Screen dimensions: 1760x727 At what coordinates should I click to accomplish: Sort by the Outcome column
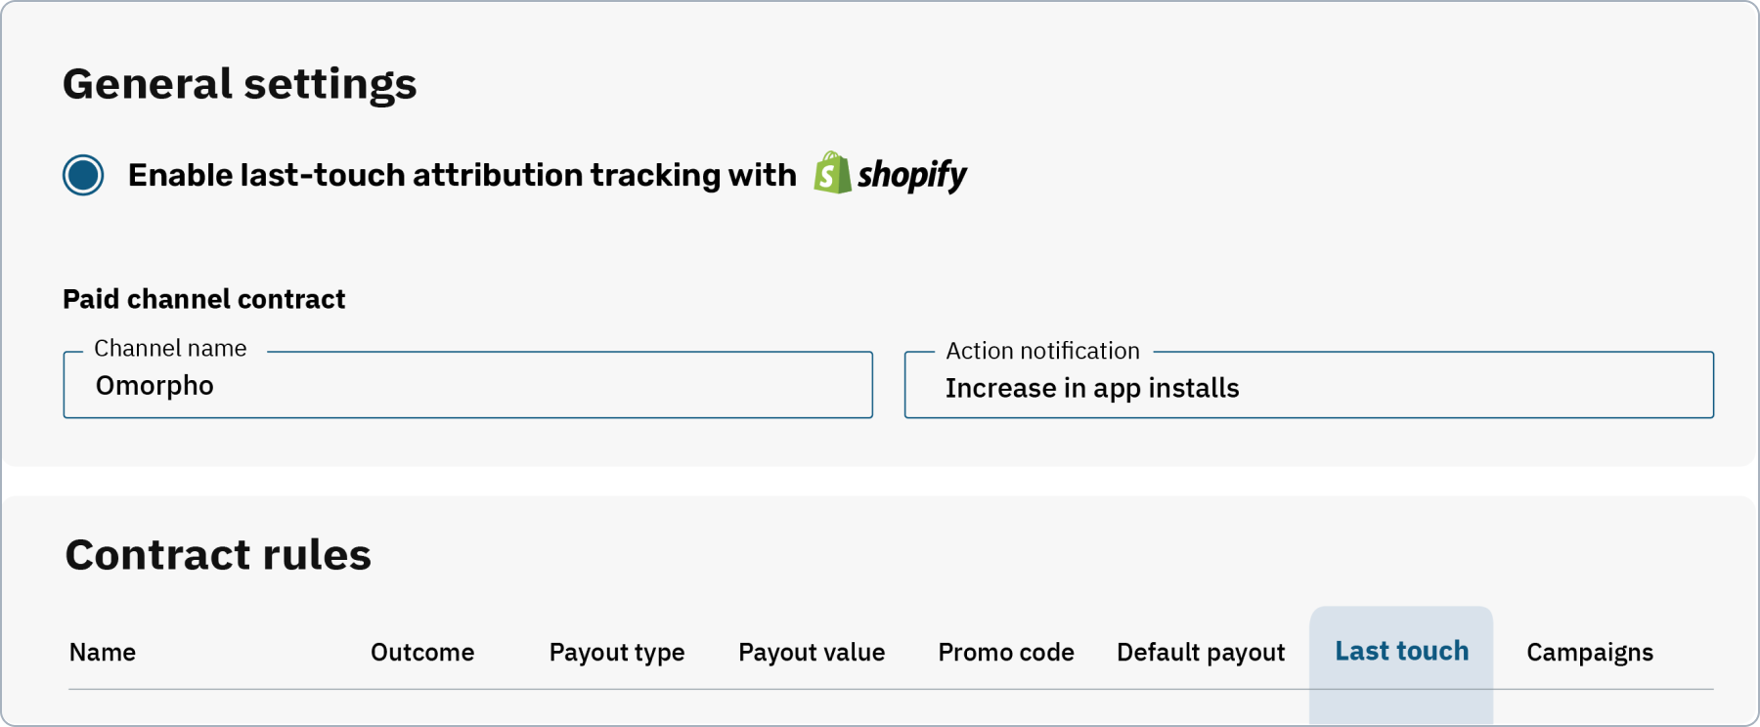click(422, 652)
